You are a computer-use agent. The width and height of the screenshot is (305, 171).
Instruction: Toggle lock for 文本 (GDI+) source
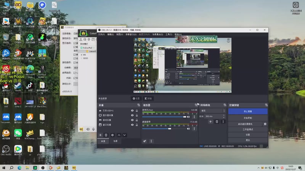137,111
